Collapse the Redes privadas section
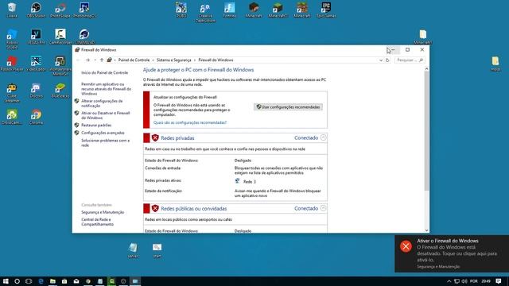 click(x=323, y=137)
